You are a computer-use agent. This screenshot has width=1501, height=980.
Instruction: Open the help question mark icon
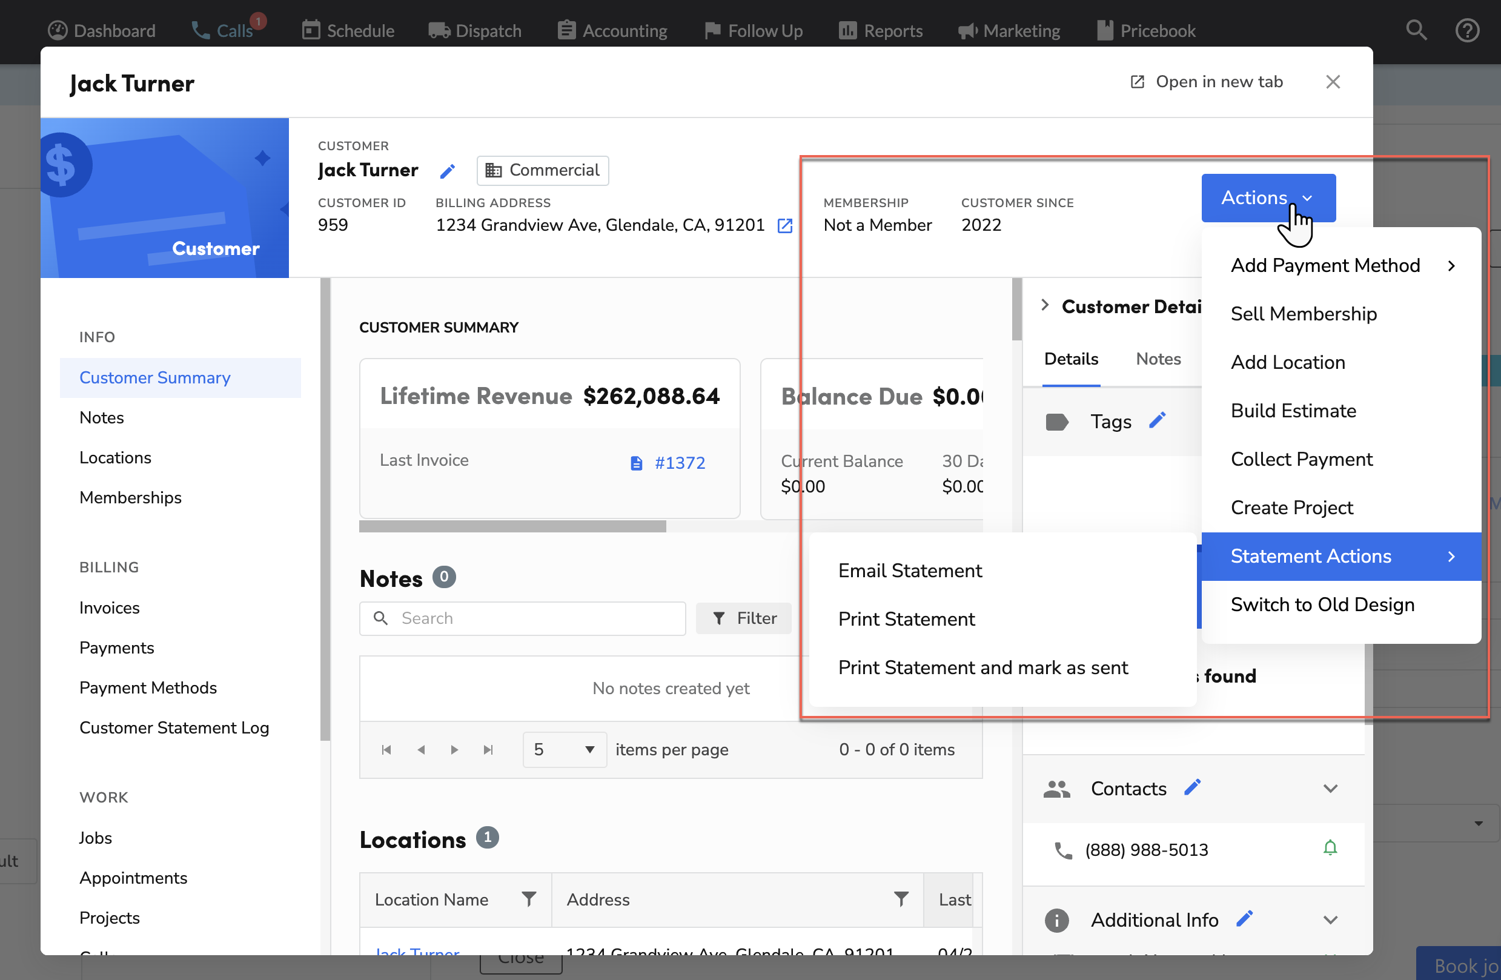tap(1468, 30)
